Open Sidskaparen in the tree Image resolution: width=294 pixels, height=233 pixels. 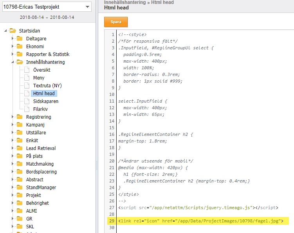(46, 101)
